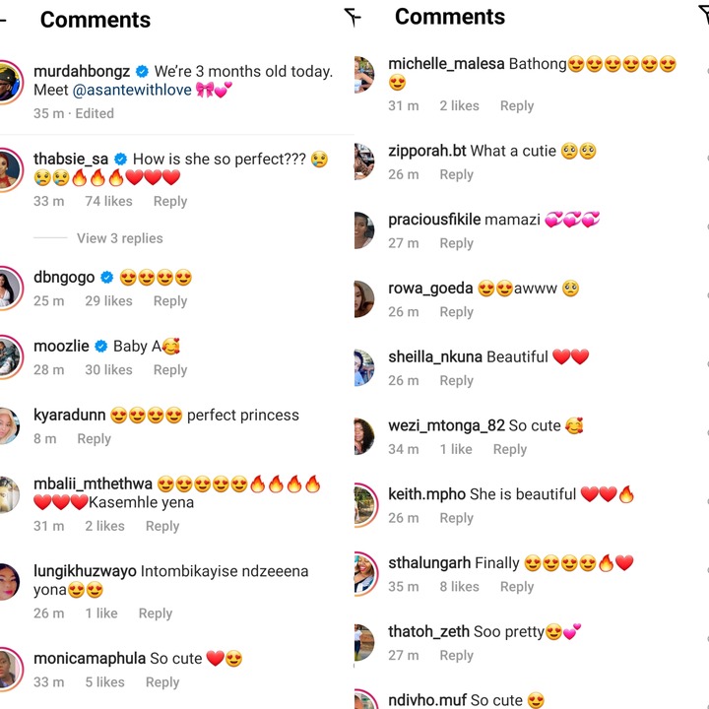View 8 likes on sthalungarh's comment
709x709 pixels.
[459, 586]
